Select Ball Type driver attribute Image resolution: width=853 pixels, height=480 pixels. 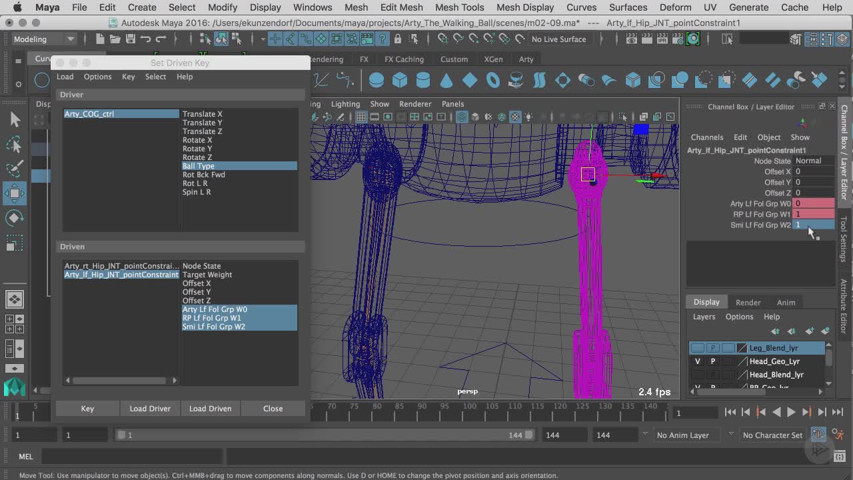[x=239, y=166]
